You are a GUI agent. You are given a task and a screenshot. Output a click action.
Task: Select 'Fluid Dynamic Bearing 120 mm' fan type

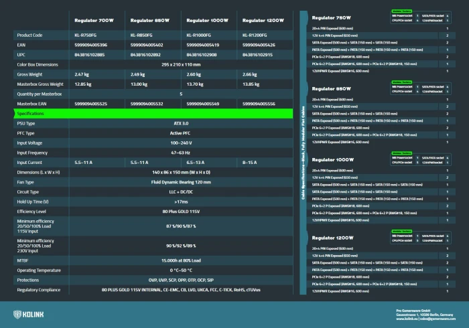pos(181,182)
